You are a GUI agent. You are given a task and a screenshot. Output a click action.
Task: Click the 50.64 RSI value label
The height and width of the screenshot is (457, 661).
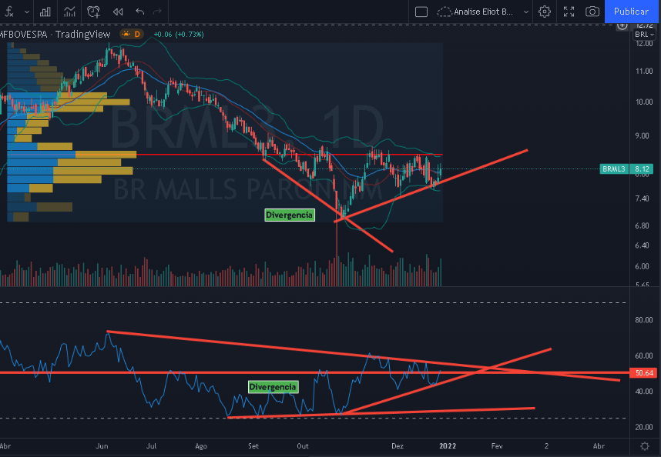tap(644, 373)
